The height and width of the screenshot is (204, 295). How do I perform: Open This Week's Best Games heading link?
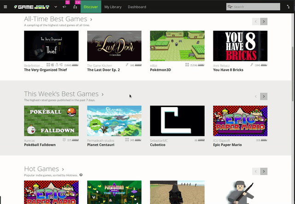[x=64, y=94]
